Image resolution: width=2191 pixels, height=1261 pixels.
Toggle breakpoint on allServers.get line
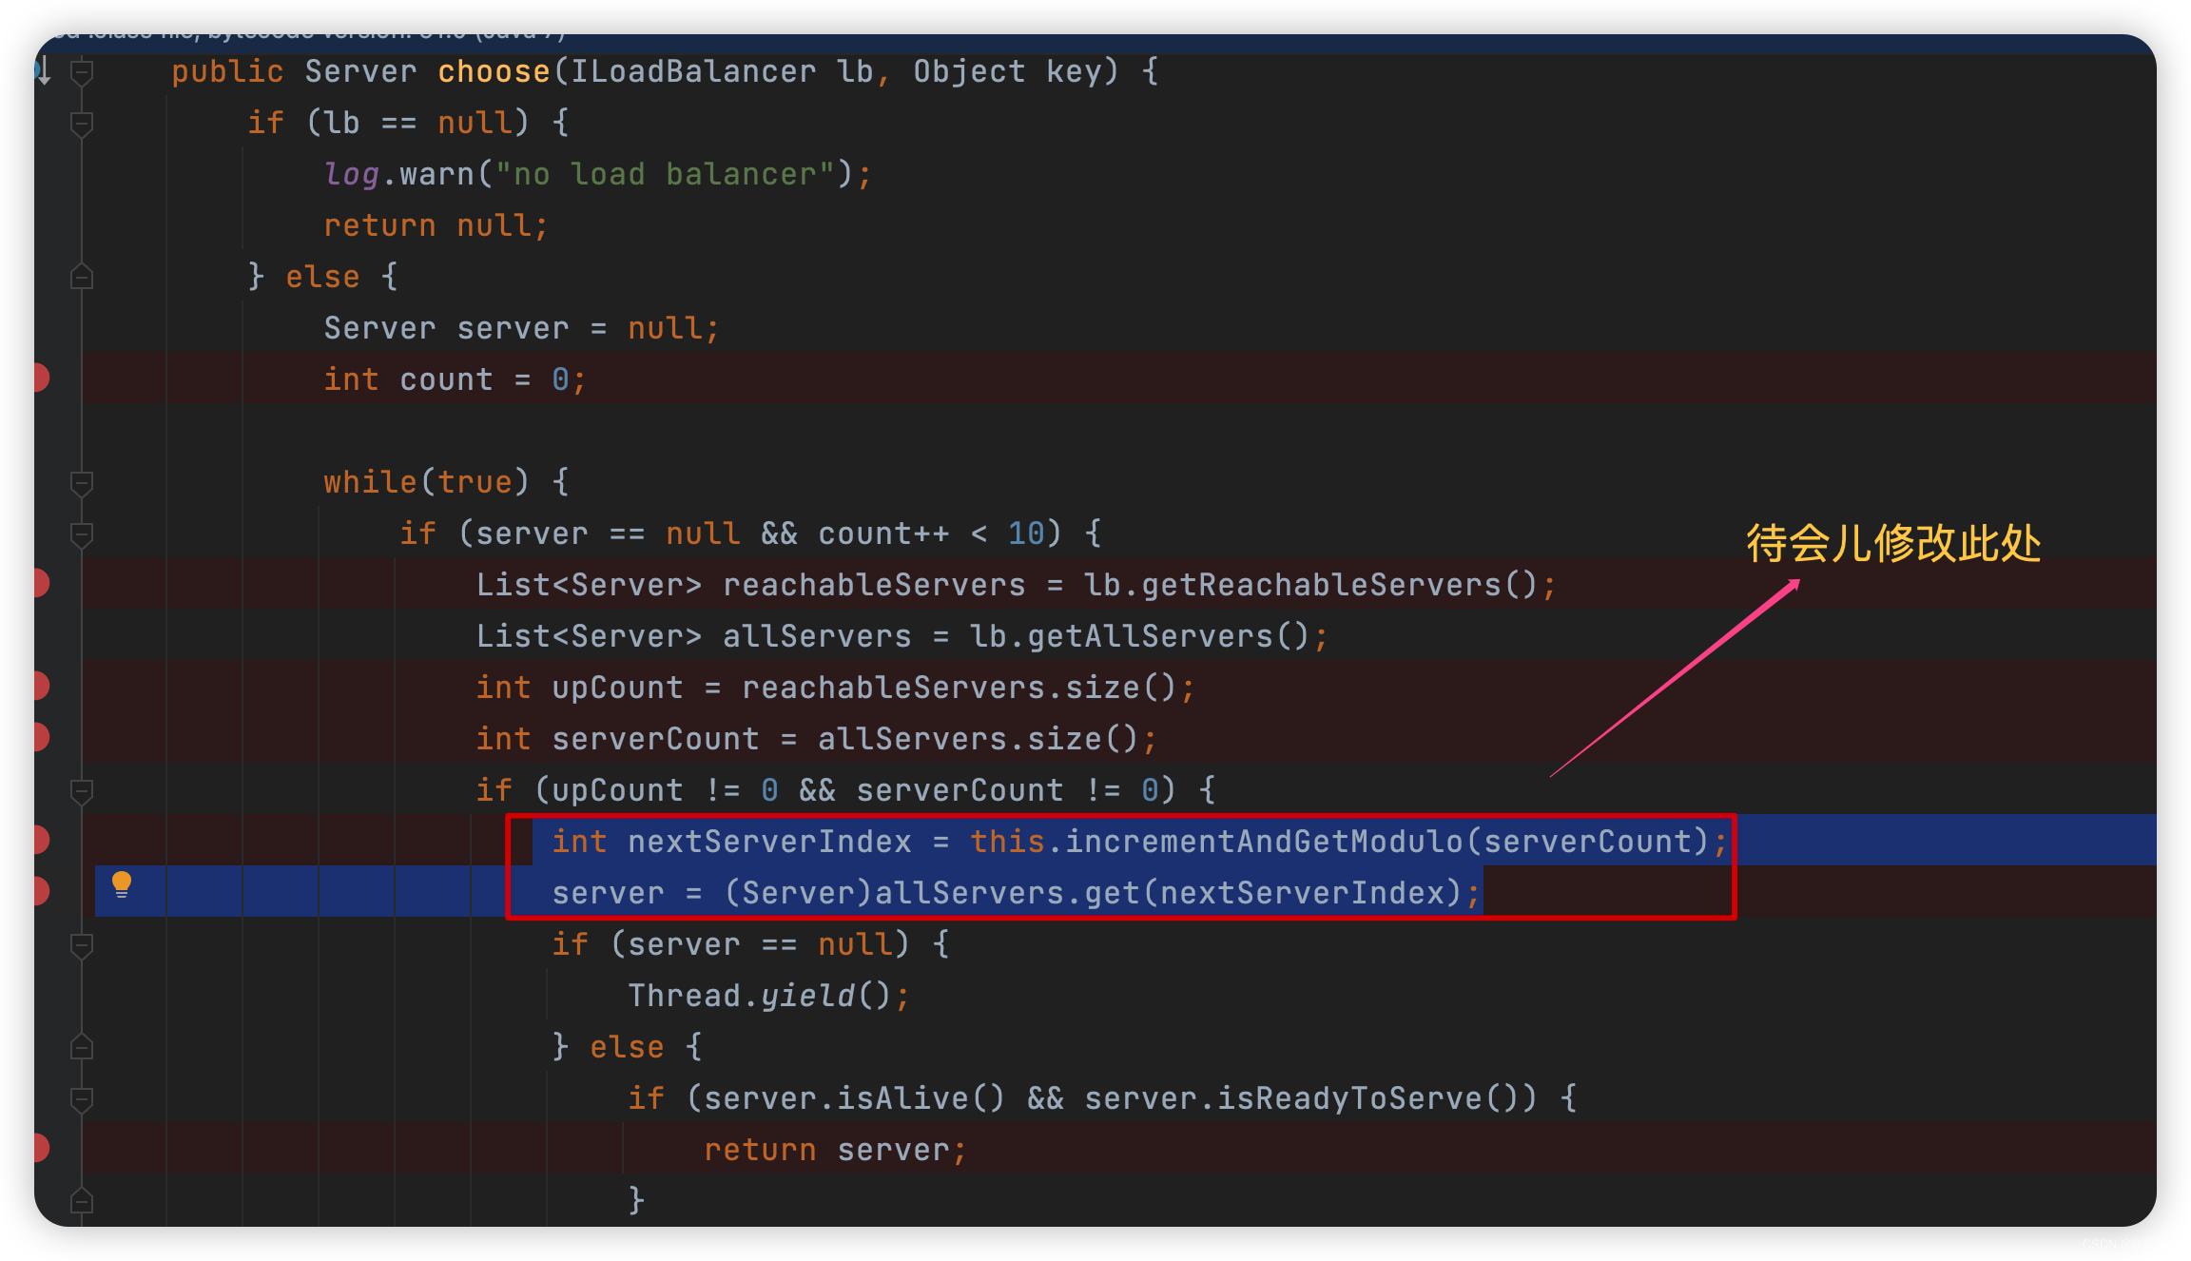point(40,892)
